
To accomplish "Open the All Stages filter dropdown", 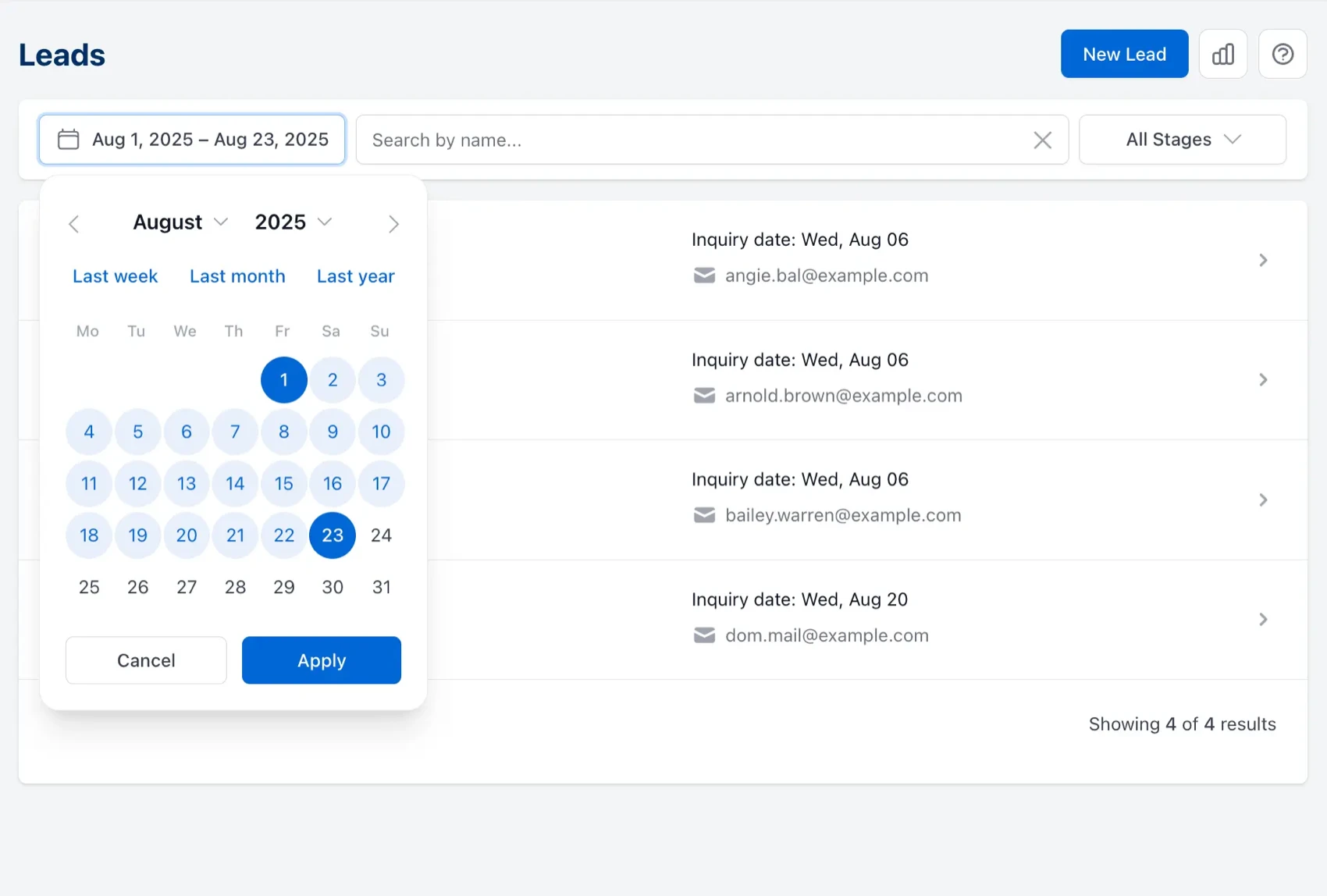I will point(1182,139).
